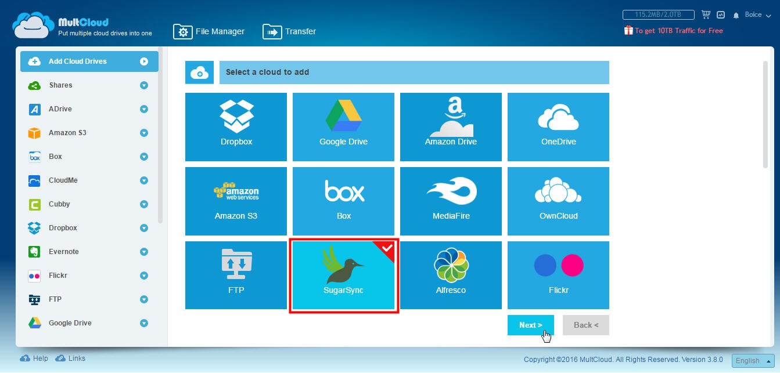Open the notification bell icon

[736, 15]
